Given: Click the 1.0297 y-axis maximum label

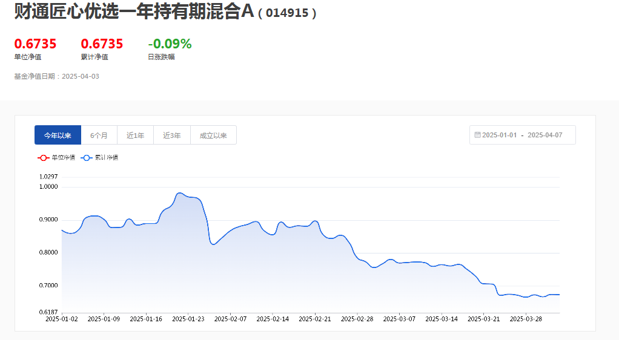Looking at the screenshot, I should click(48, 177).
